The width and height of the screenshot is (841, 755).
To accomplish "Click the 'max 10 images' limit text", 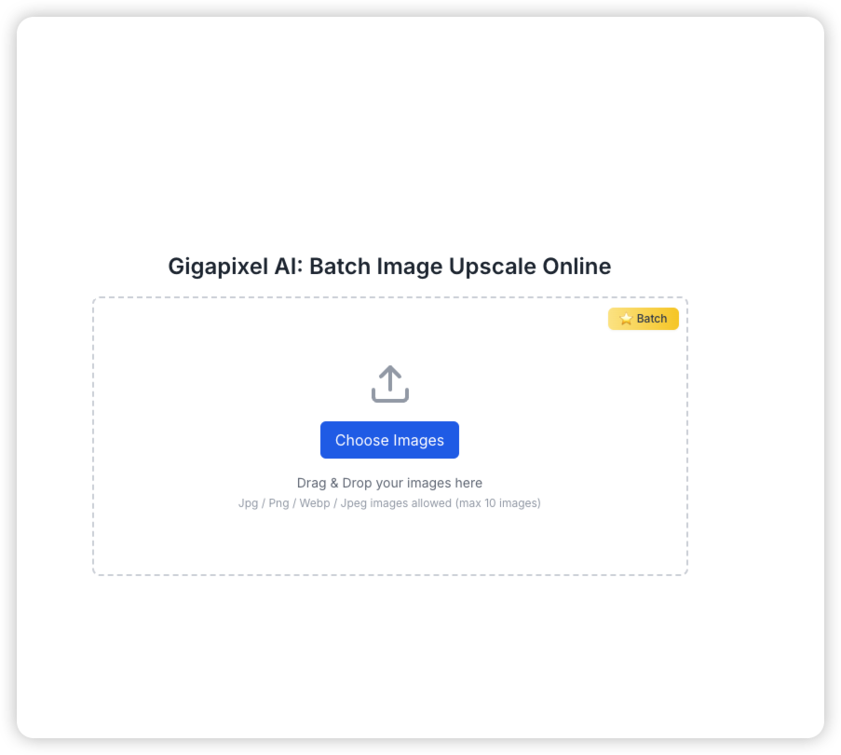I will tap(498, 503).
